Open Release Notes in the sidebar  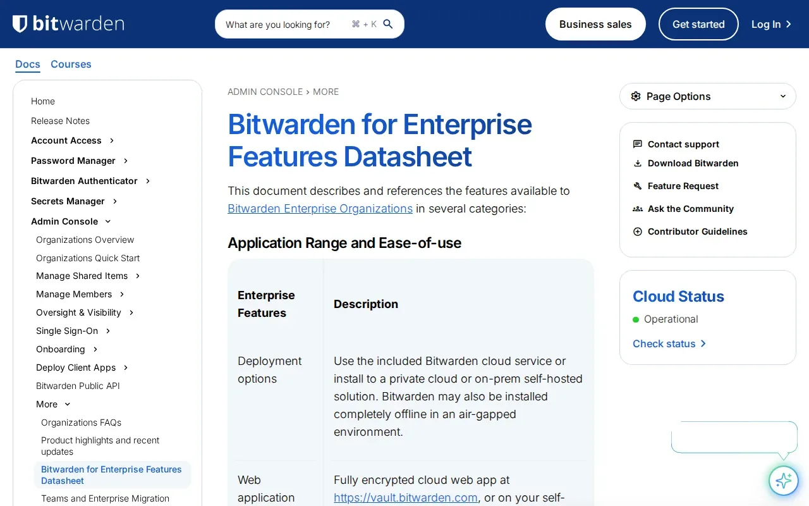[x=60, y=121]
